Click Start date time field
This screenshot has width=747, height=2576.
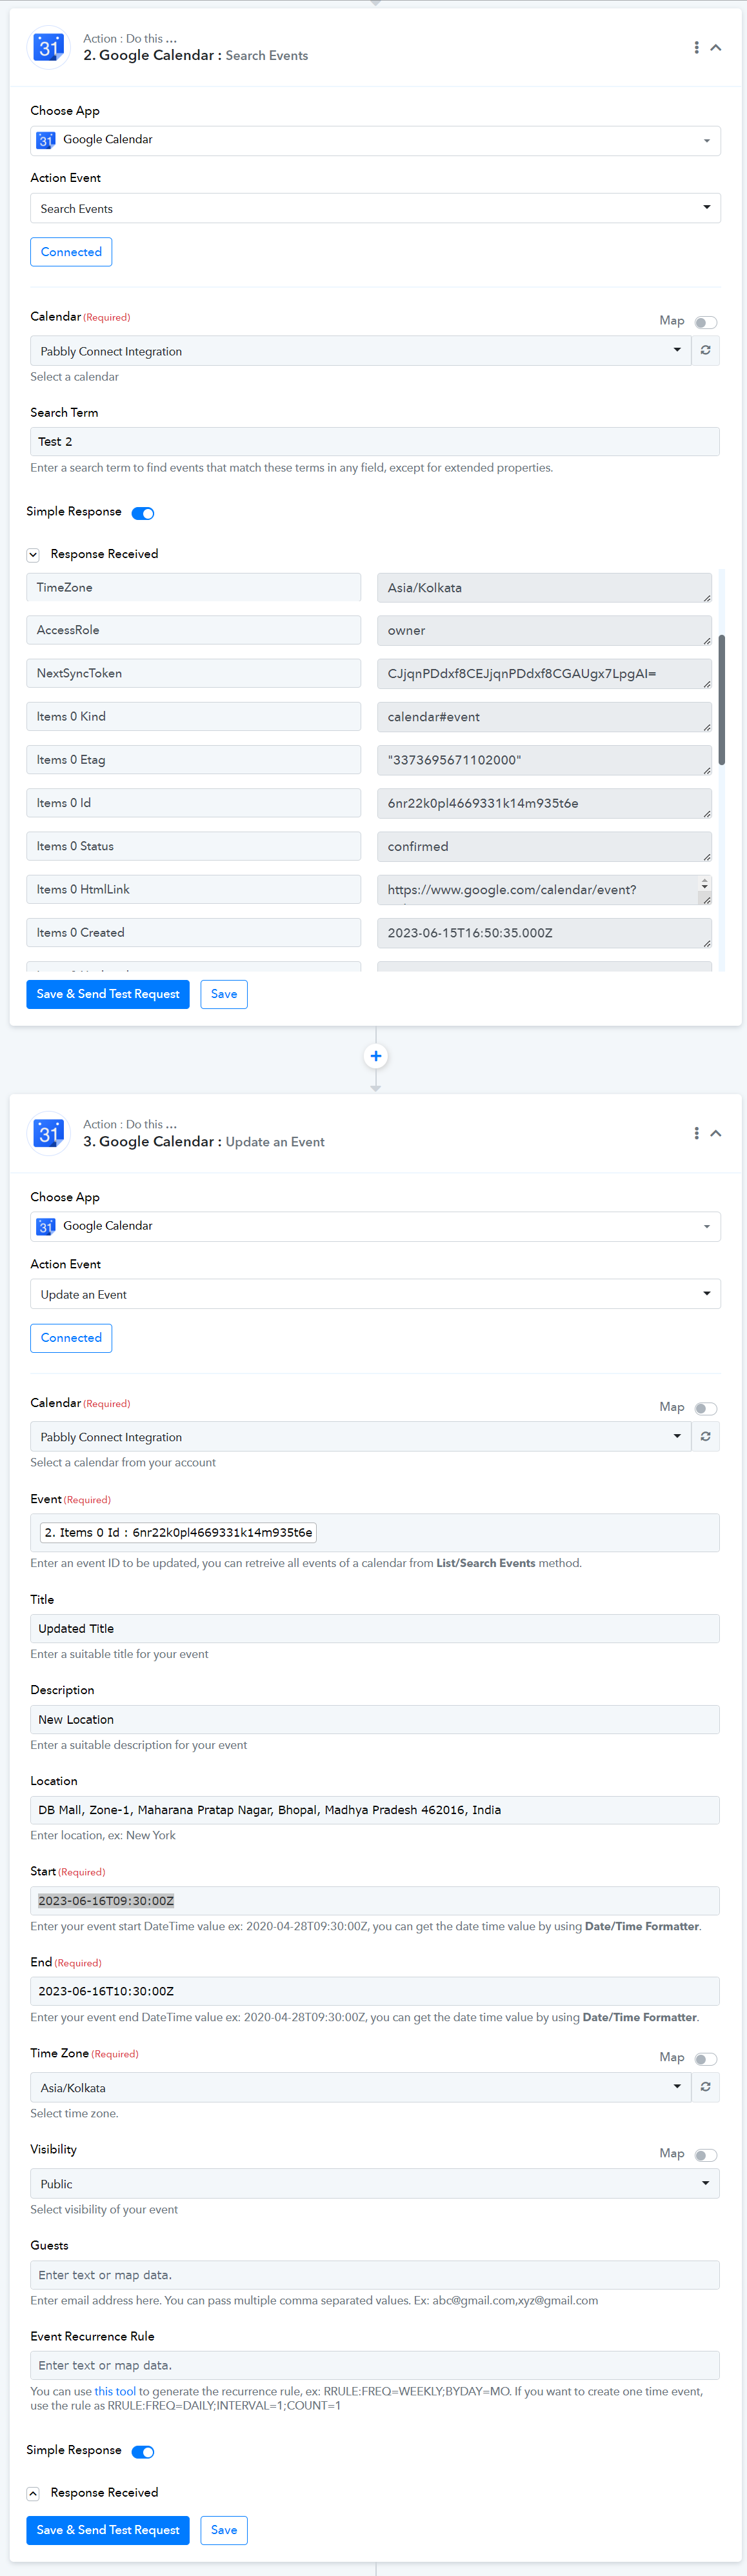click(x=375, y=1901)
